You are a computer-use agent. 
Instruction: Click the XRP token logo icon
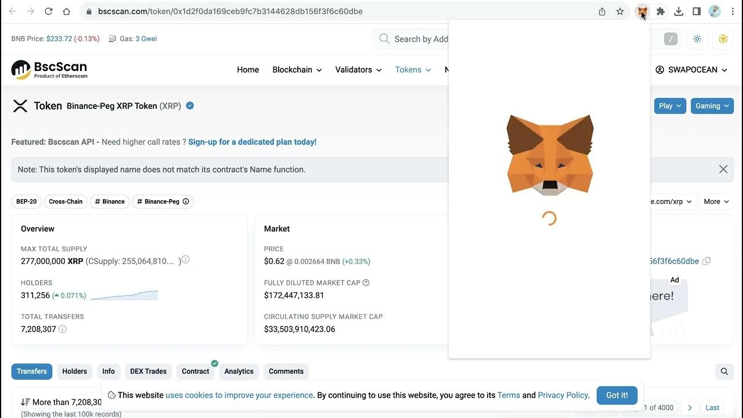(x=20, y=106)
